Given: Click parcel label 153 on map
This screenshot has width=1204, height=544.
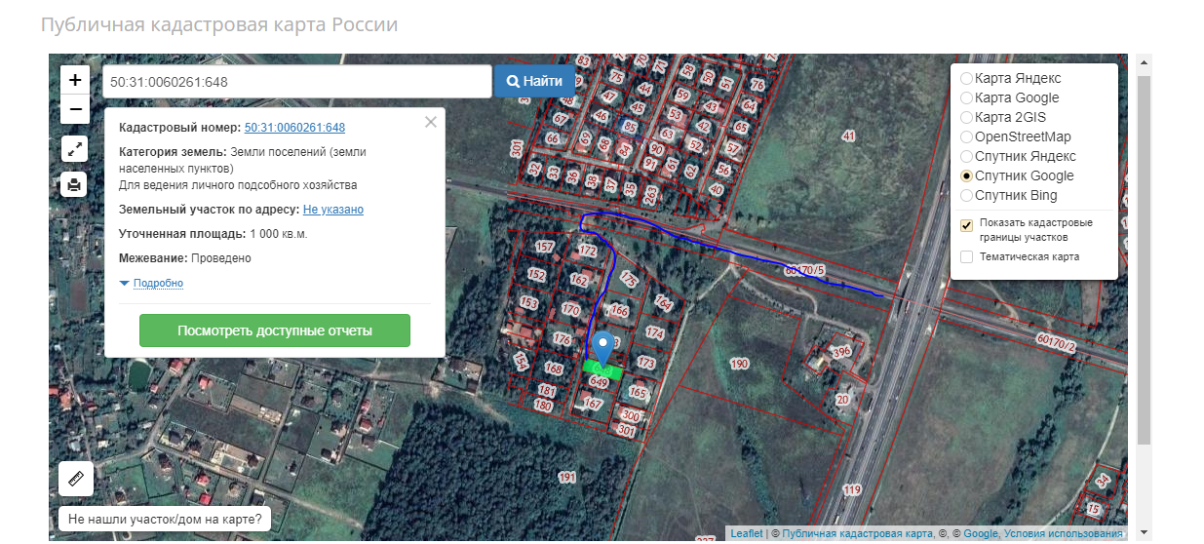Looking at the screenshot, I should 528,303.
